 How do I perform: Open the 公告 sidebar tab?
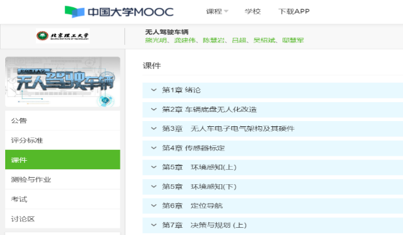tap(63, 120)
